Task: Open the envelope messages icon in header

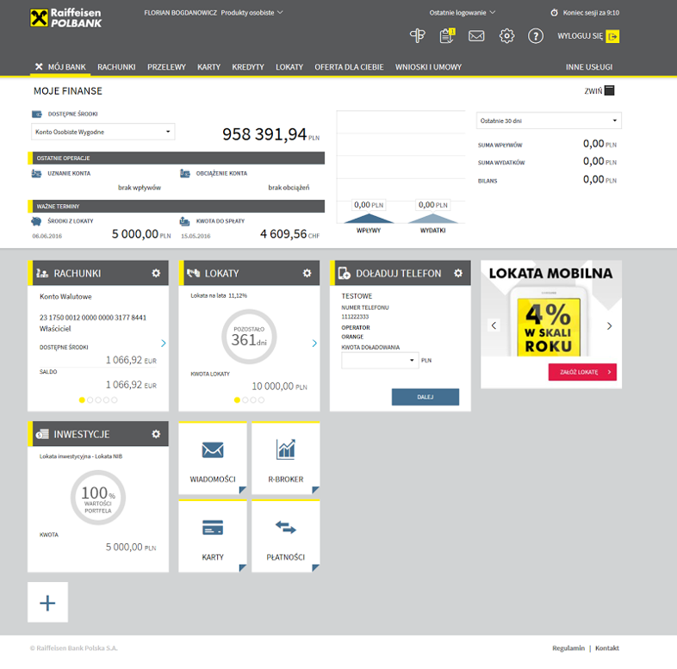Action: coord(476,36)
